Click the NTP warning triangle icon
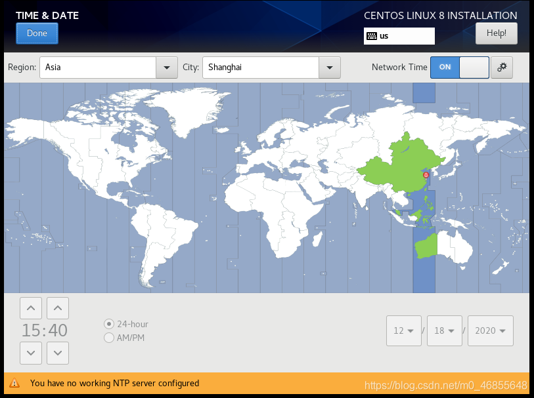 [x=14, y=384]
